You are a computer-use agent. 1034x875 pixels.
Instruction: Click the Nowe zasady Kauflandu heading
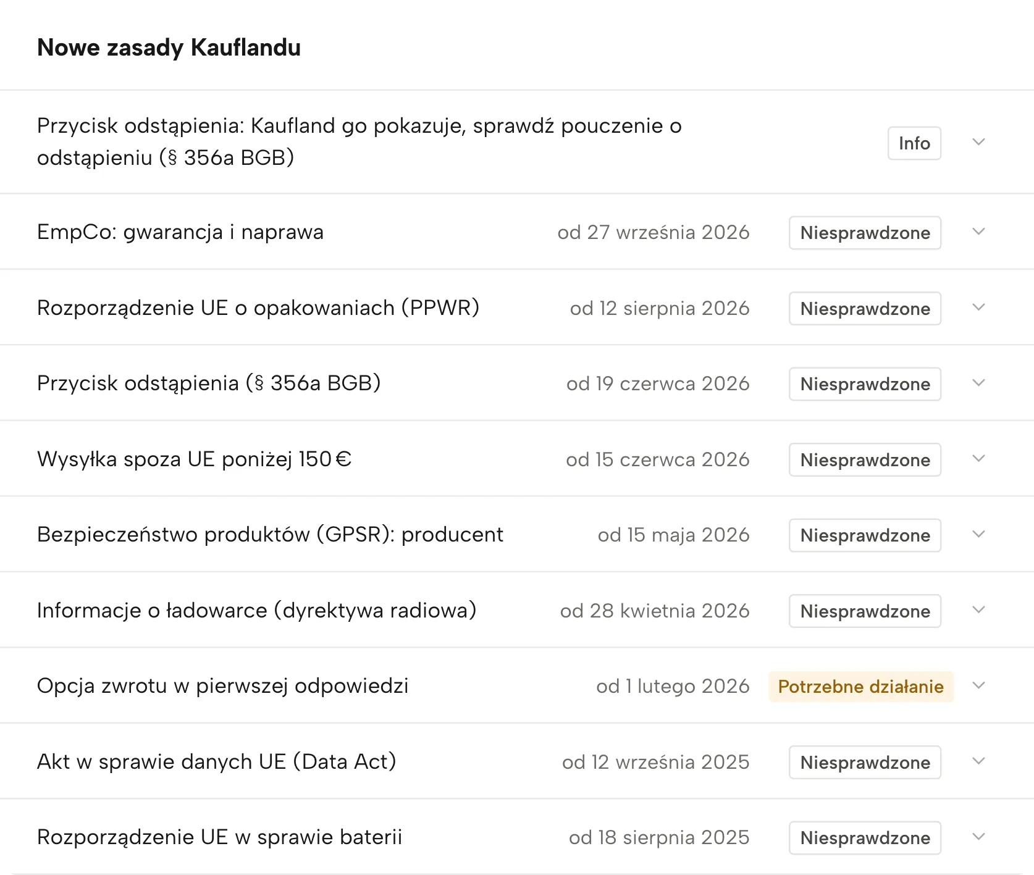[169, 48]
